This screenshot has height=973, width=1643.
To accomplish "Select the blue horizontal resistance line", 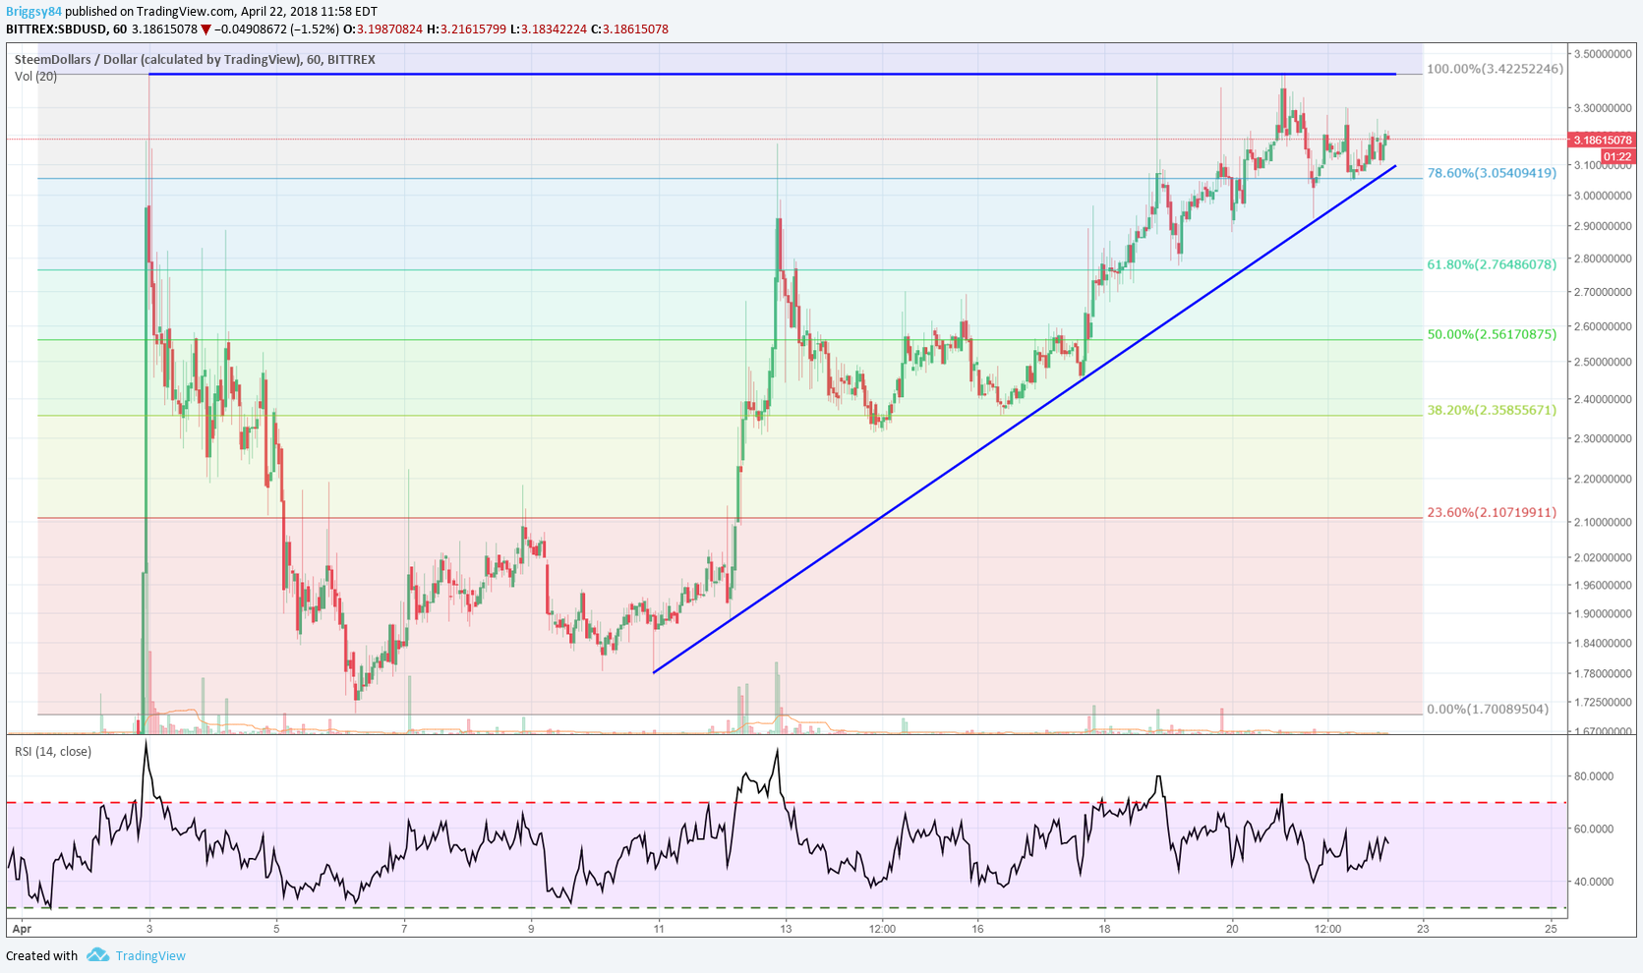I will click(772, 74).
